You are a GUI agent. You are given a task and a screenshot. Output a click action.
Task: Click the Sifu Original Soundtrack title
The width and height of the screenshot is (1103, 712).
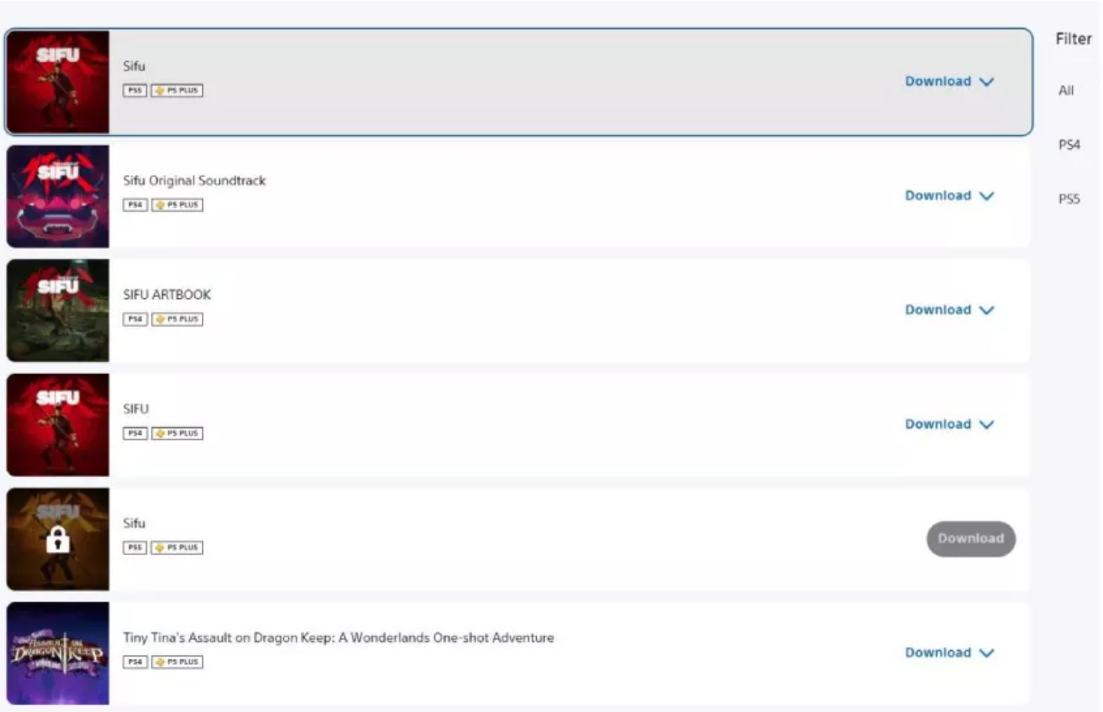click(194, 181)
